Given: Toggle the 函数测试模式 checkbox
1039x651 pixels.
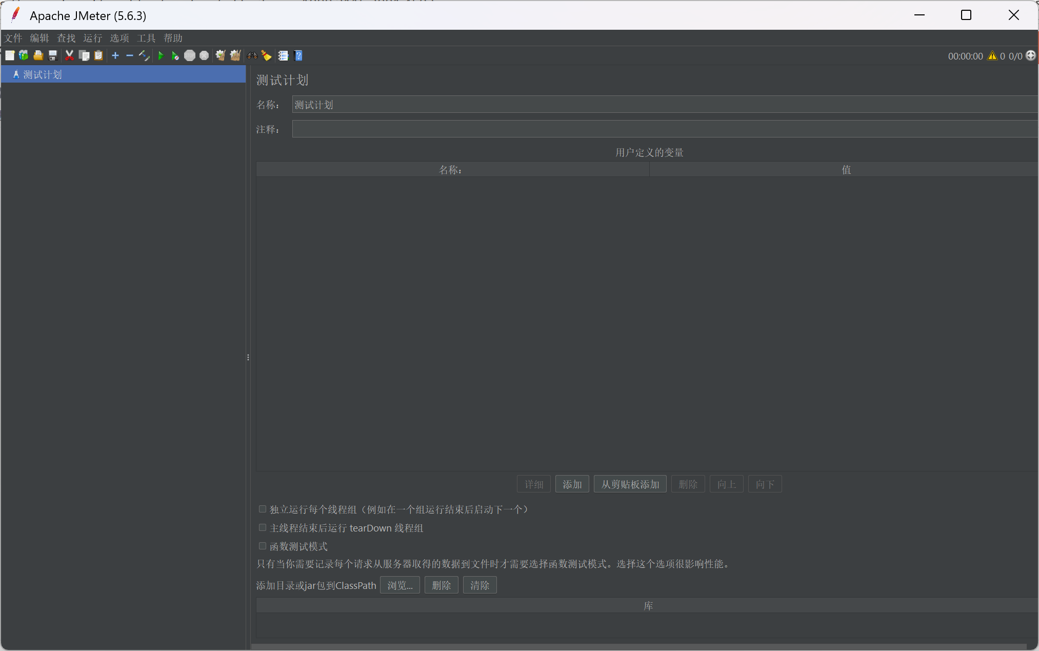Looking at the screenshot, I should [263, 546].
